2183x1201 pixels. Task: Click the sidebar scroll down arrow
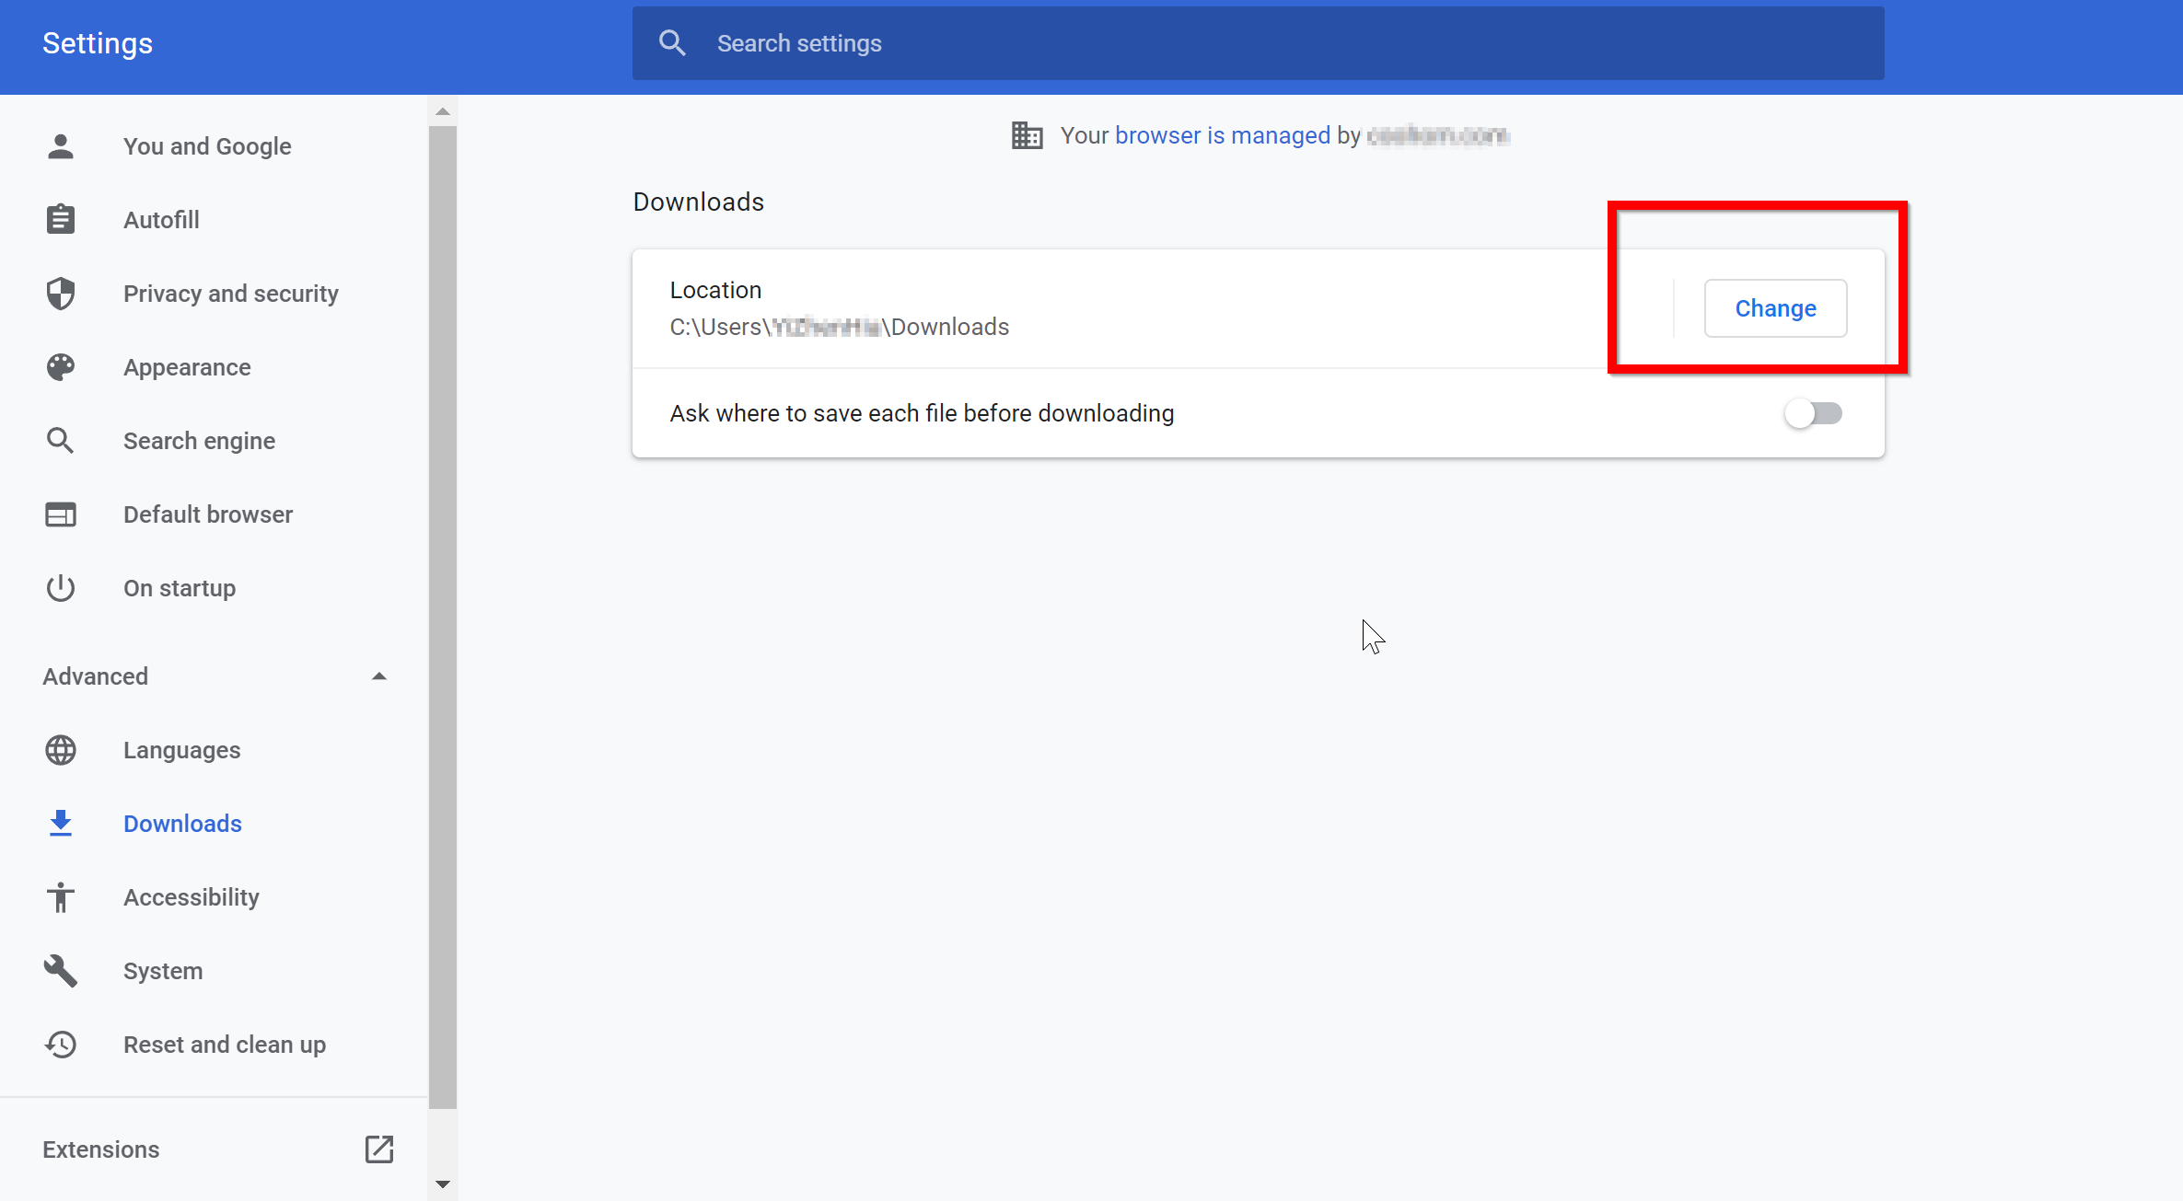pyautogui.click(x=443, y=1184)
